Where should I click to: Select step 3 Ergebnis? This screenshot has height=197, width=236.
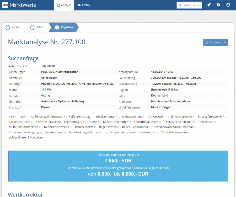tap(64, 27)
